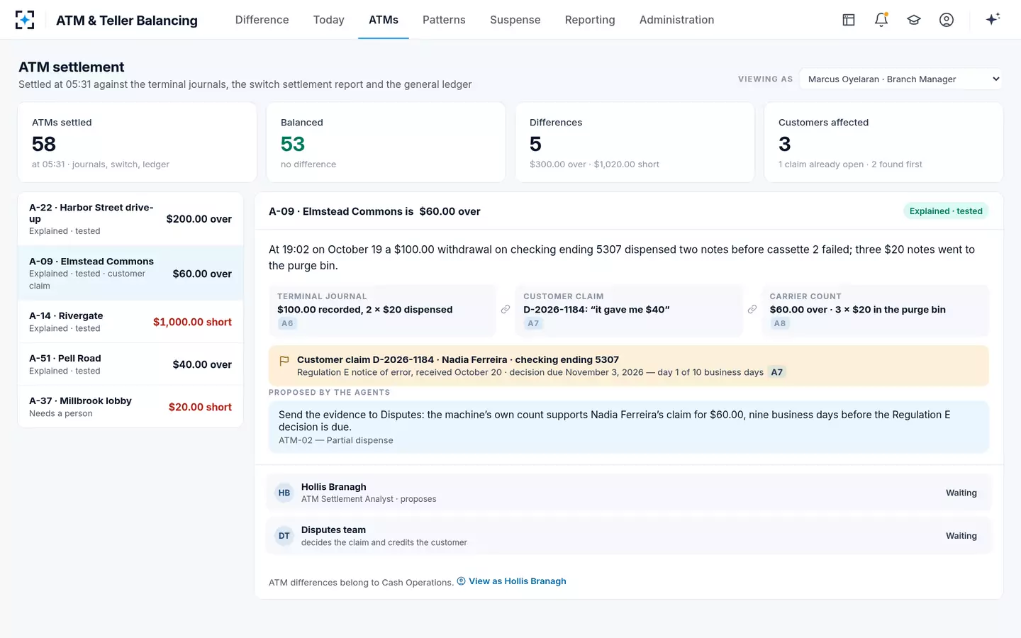
Task: Open the Differences 5 card
Action: point(635,142)
